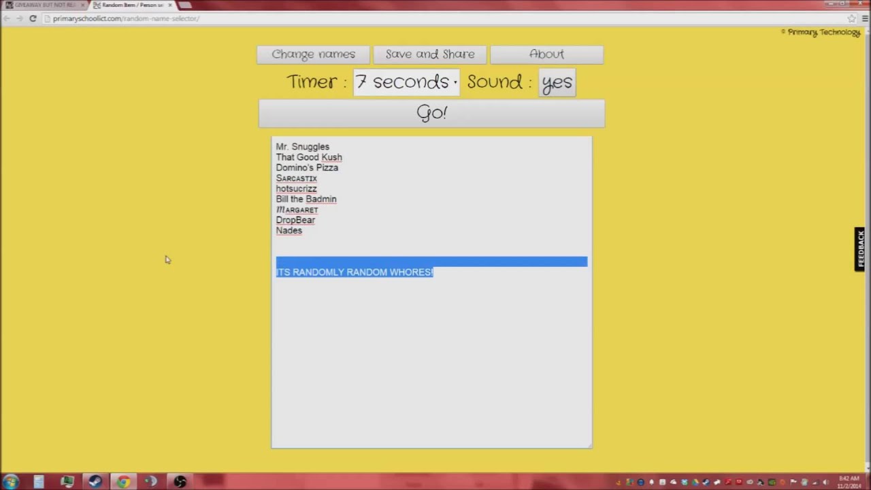Close the Random Item / Person selector tab
The height and width of the screenshot is (490, 871).
tap(169, 5)
